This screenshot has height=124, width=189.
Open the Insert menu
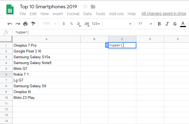point(58,14)
